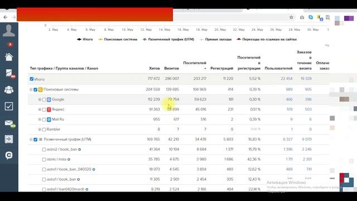Click the Google channel icon
This screenshot has height=201, width=357.
point(49,99)
